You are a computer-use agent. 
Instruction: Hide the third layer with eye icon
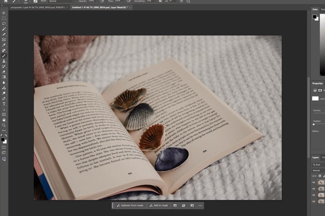pyautogui.click(x=314, y=195)
